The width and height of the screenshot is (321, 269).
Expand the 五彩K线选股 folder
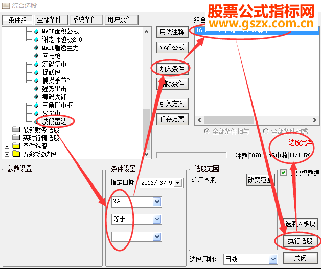click(7, 155)
